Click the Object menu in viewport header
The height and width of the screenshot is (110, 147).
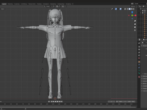pyautogui.click(x=3, y=9)
